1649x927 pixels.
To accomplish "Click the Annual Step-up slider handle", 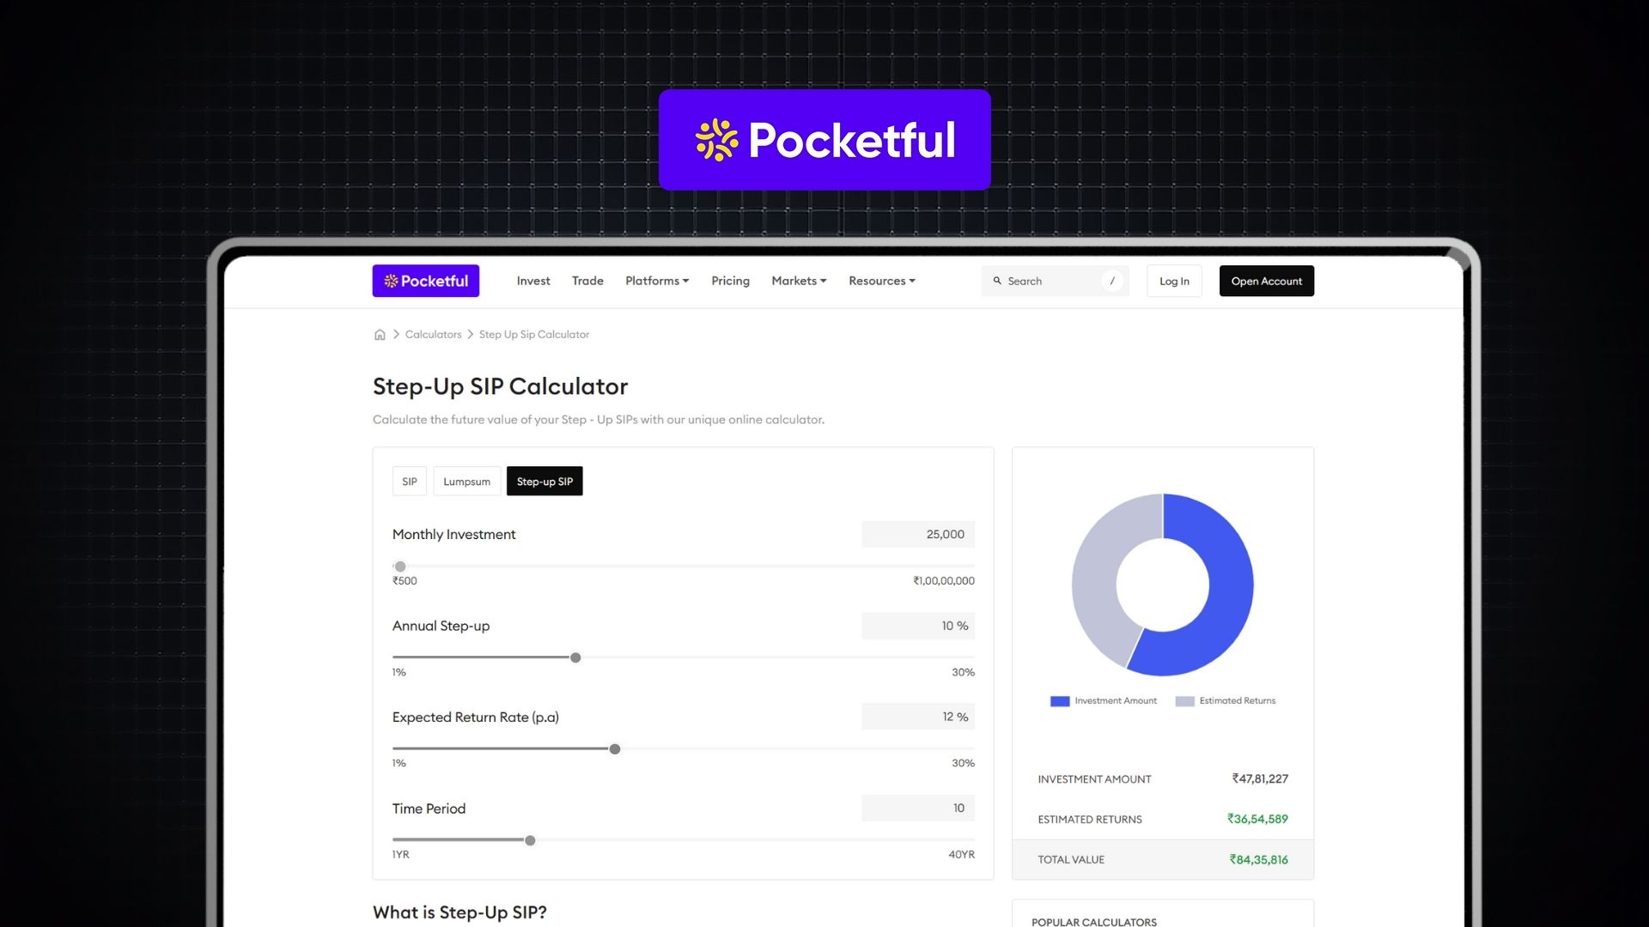I will click(575, 657).
